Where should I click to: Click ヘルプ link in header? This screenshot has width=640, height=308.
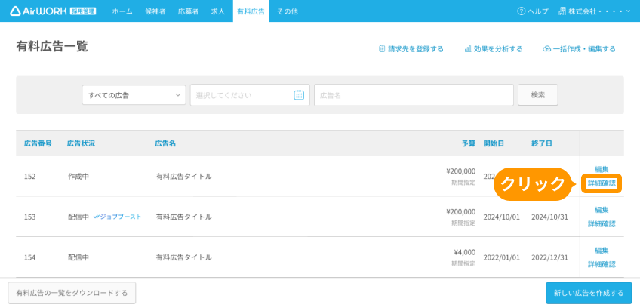point(538,11)
